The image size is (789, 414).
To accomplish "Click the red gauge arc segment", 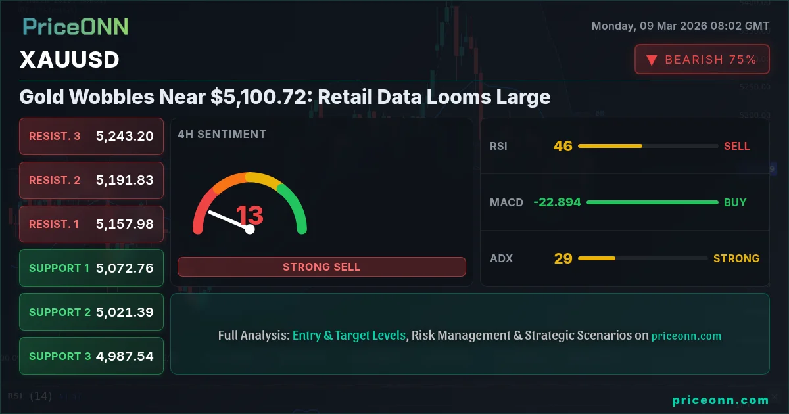I will (x=203, y=209).
